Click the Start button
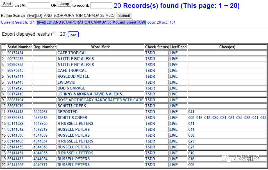 coord(7,4)
